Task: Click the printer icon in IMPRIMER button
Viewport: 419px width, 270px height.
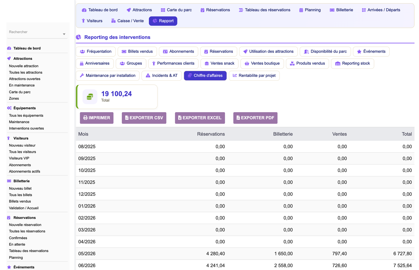Action: pyautogui.click(x=86, y=118)
